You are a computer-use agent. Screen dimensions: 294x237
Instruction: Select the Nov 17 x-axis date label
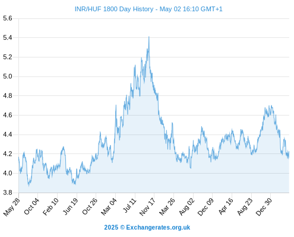[x=147, y=207]
